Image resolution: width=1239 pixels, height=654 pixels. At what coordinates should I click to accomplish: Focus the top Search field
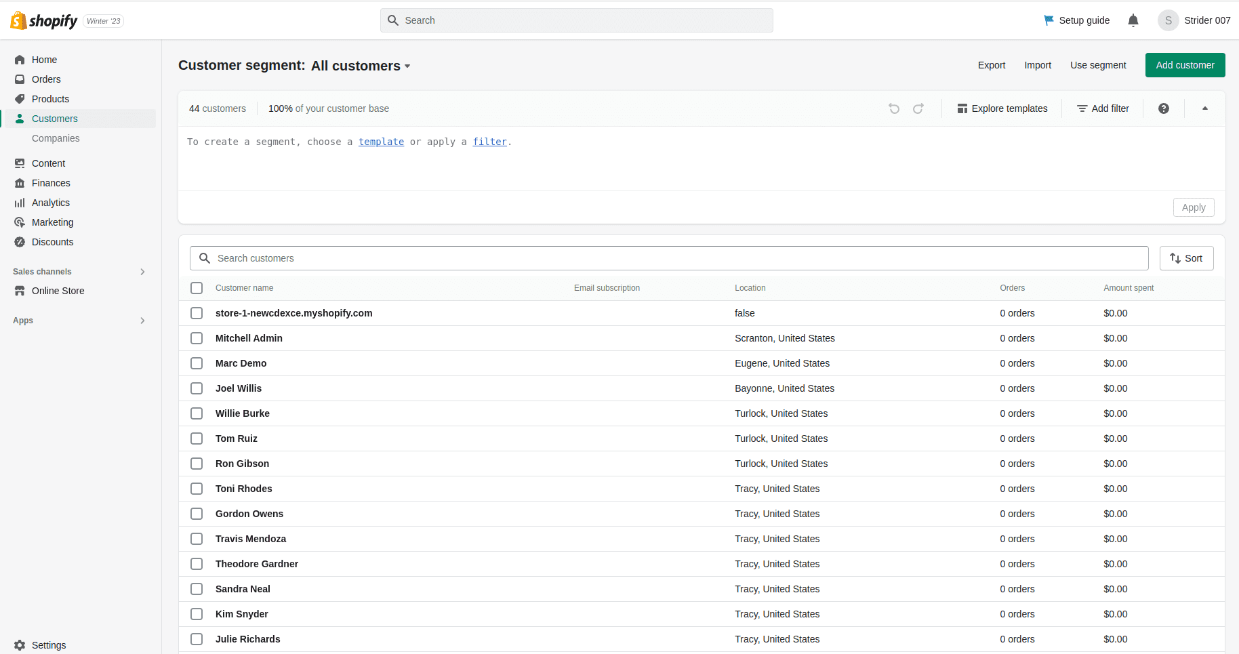[x=577, y=20]
